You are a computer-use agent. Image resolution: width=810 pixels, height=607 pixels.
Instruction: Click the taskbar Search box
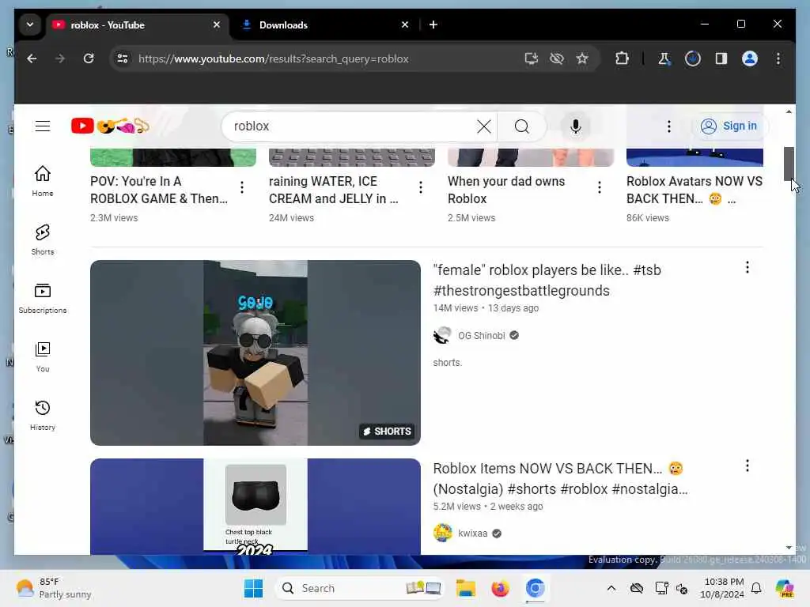(x=360, y=588)
